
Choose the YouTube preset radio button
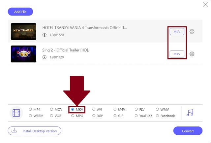(x=136, y=116)
